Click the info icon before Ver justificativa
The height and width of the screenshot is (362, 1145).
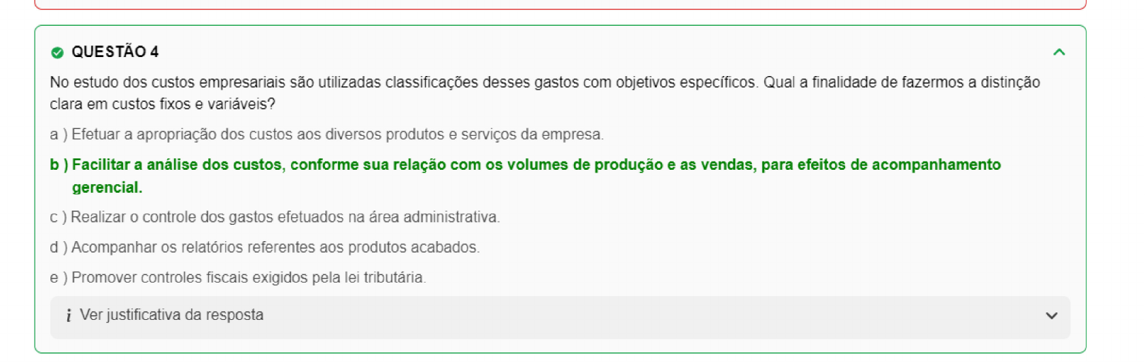(69, 315)
